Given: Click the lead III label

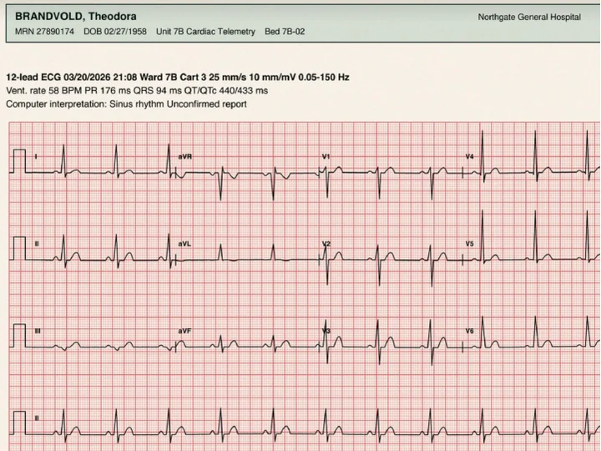Looking at the screenshot, I should tap(38, 331).
